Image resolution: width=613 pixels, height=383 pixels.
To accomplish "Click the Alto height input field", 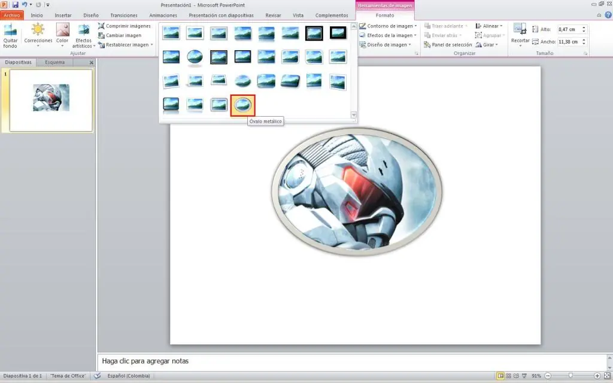I will pos(569,29).
